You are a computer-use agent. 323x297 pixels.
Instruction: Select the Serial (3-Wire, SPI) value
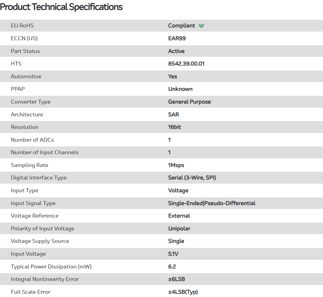[192, 178]
